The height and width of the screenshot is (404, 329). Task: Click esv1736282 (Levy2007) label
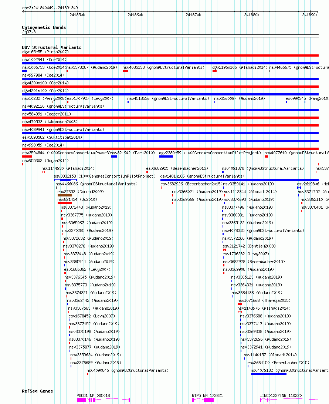pos(246,253)
